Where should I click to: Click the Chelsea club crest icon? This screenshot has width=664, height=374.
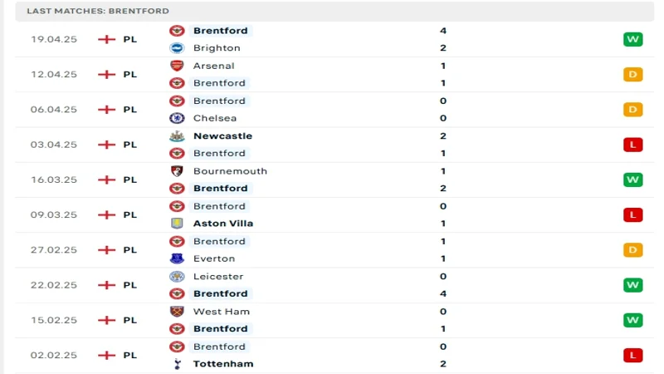tap(177, 118)
